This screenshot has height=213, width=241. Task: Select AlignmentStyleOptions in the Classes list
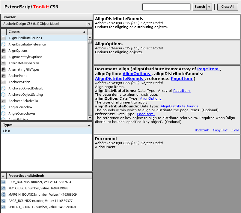tap(44, 57)
